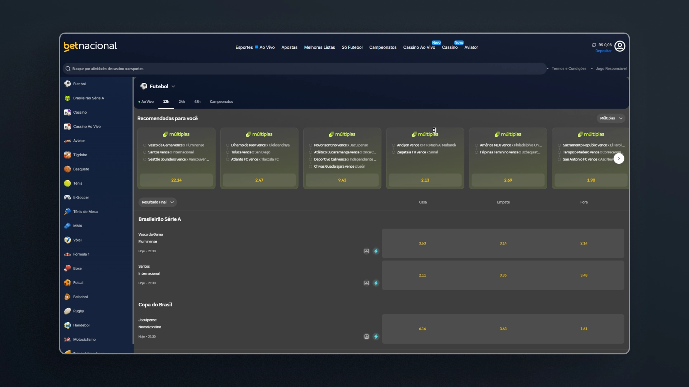Open the Resultado Final market dropdown
Screen dimensions: 689x387
tap(158, 202)
